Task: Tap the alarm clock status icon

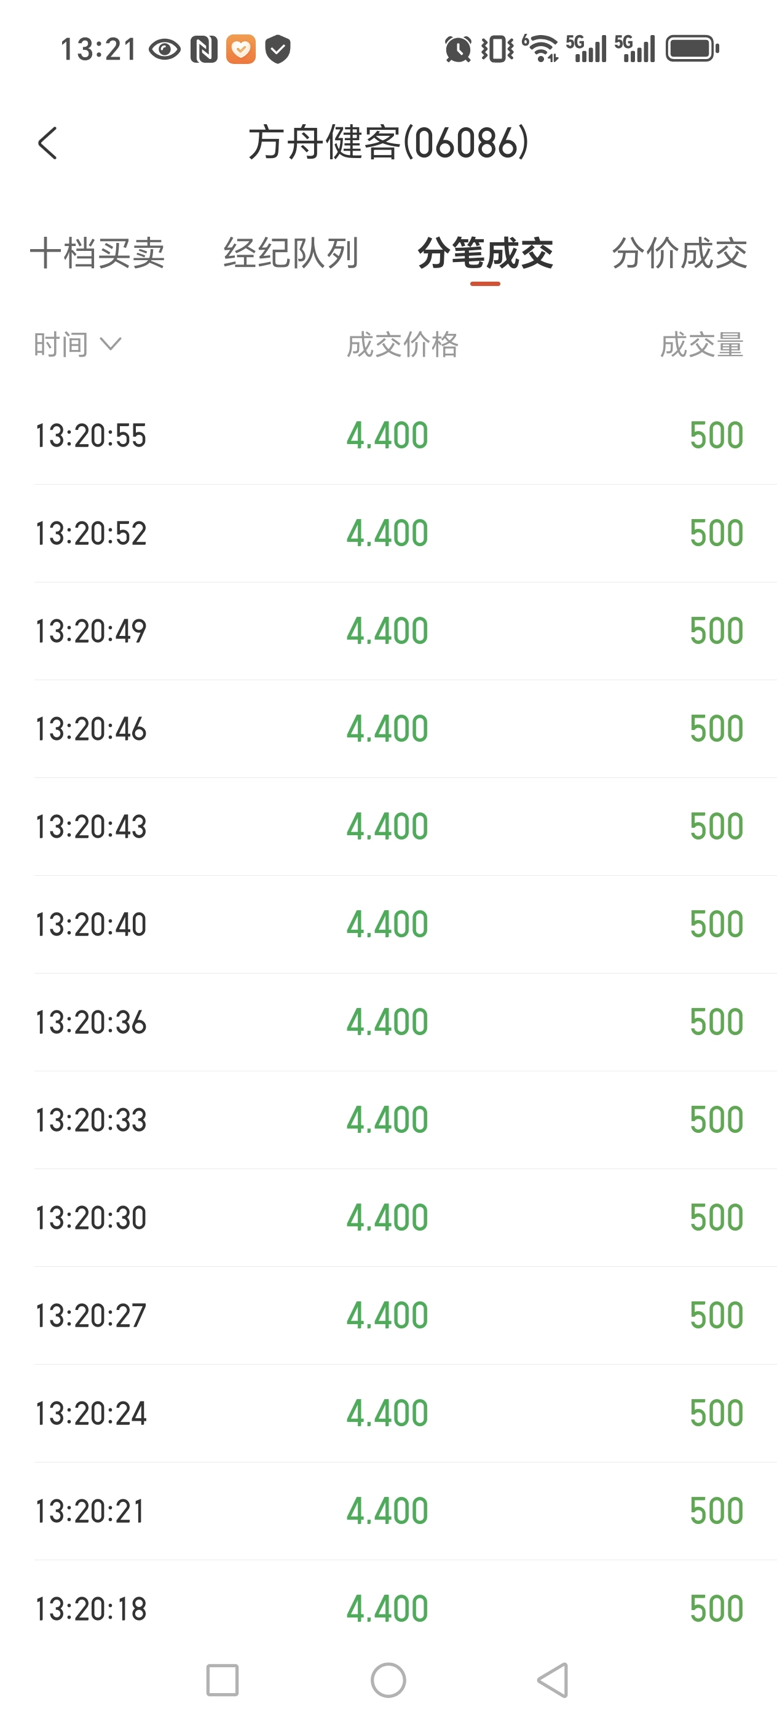Action: (x=457, y=49)
